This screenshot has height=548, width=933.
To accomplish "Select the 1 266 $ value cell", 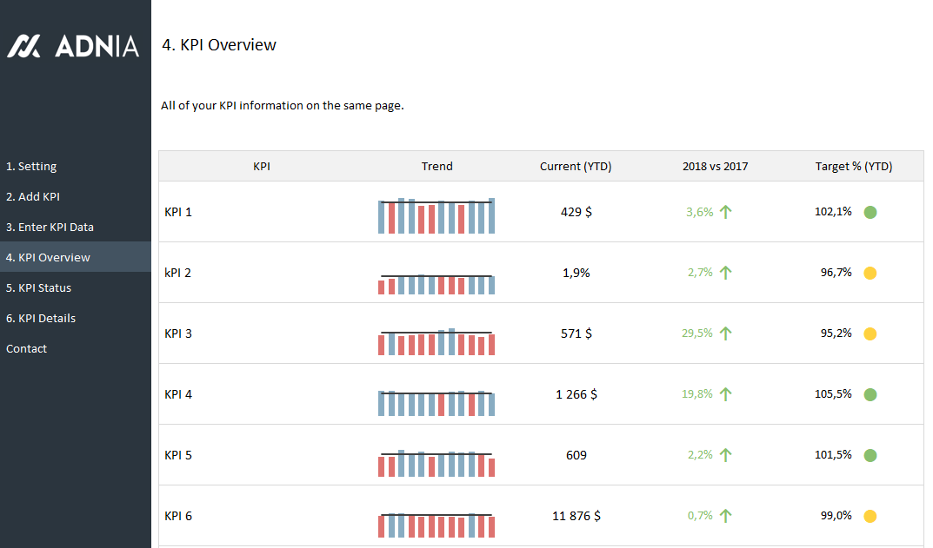I will coord(576,394).
